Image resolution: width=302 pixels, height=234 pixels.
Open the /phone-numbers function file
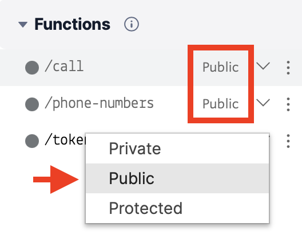click(x=99, y=103)
